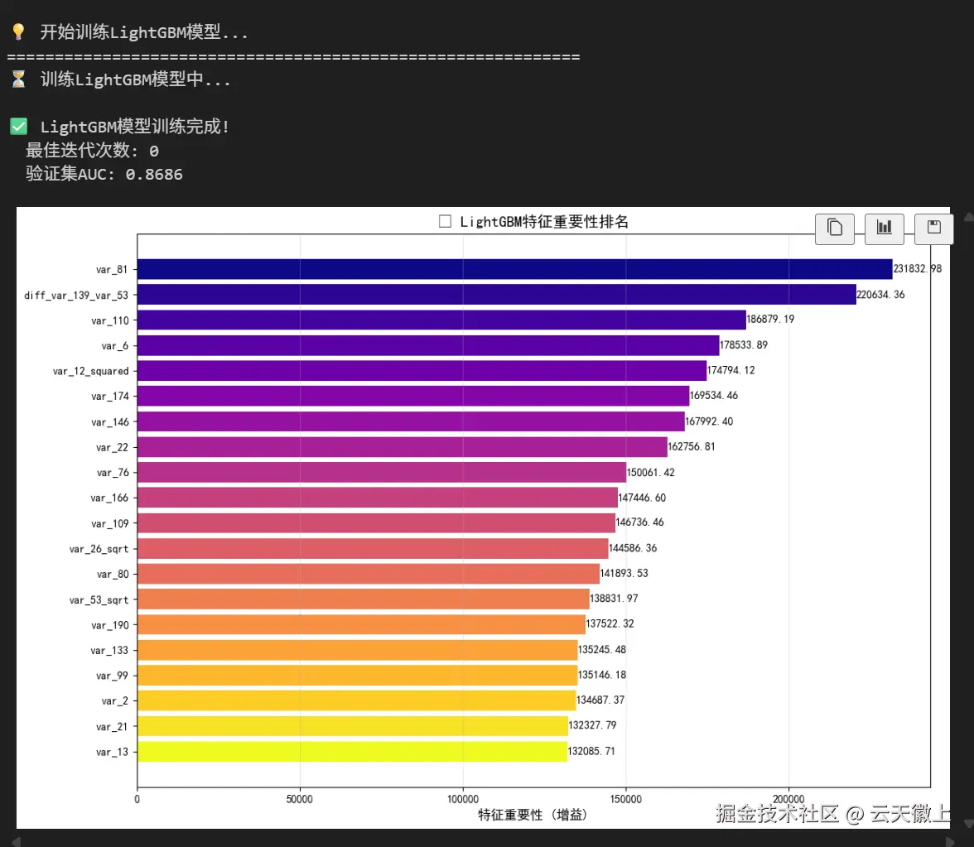Click the y-axis label var_76
The height and width of the screenshot is (847, 974).
point(113,473)
